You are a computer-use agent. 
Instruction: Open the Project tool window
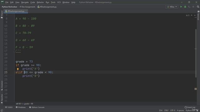pos(2,14)
